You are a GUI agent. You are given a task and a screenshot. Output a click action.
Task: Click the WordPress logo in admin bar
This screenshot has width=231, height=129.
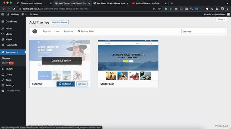point(3,14)
